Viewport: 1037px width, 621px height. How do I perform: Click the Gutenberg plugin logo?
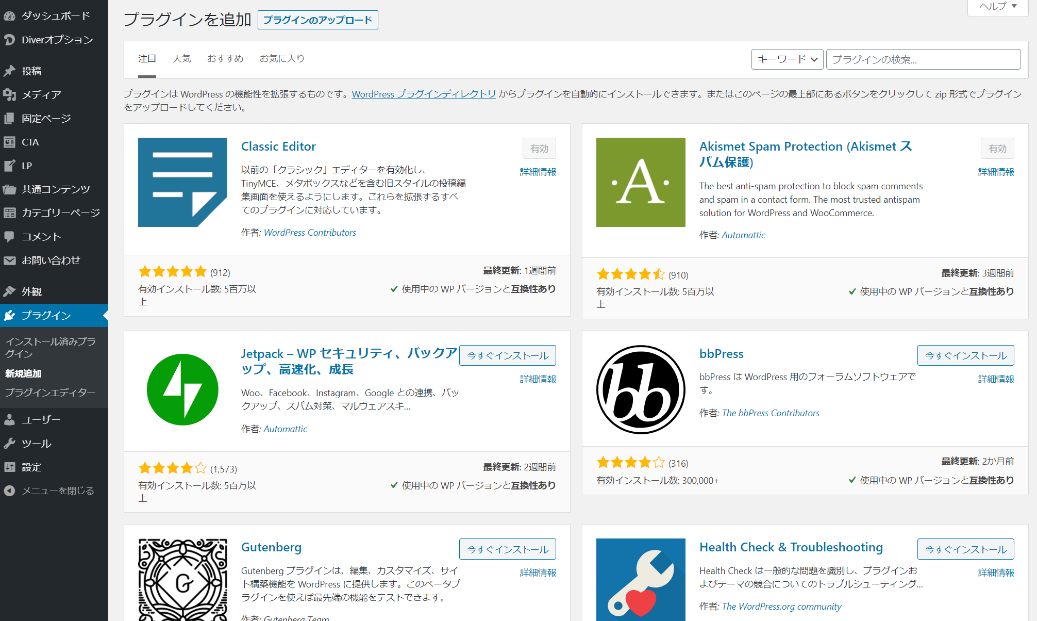click(x=182, y=580)
